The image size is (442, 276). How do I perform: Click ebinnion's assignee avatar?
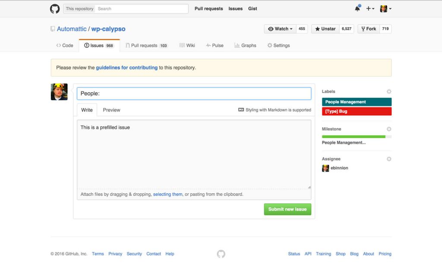(x=325, y=168)
